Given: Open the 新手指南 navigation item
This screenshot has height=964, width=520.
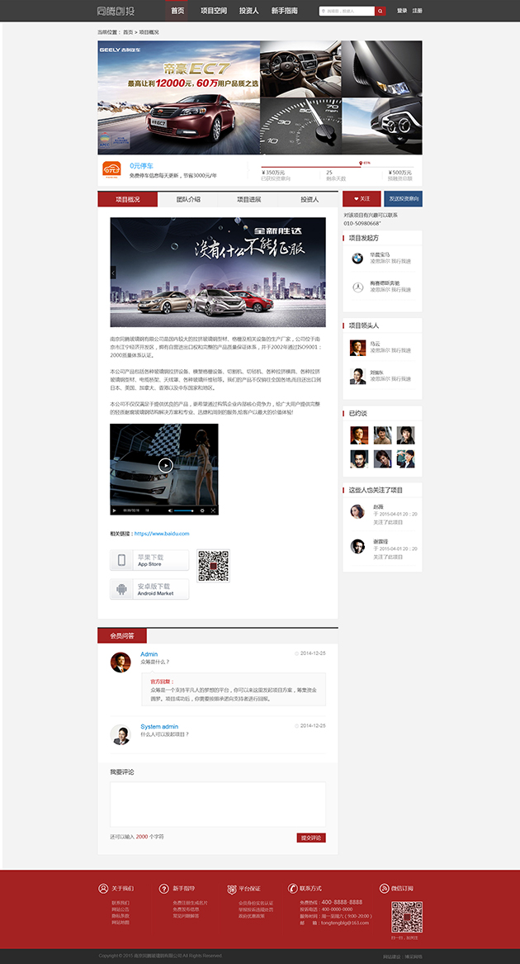Looking at the screenshot, I should (x=285, y=11).
